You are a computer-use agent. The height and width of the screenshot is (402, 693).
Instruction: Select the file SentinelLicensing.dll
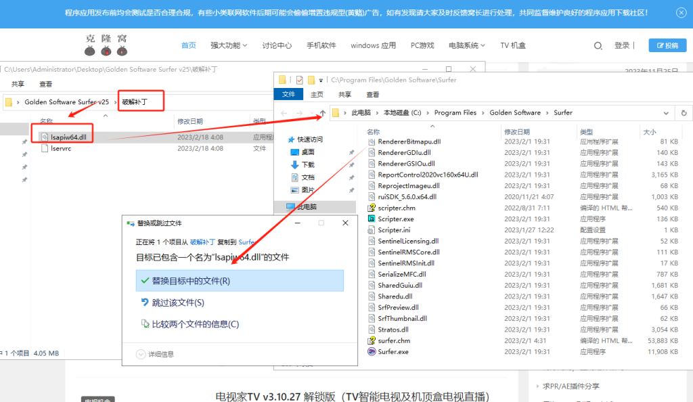(x=408, y=241)
